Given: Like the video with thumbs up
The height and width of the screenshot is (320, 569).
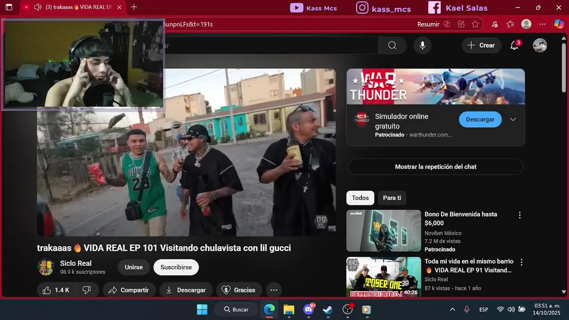Looking at the screenshot, I should (56, 290).
